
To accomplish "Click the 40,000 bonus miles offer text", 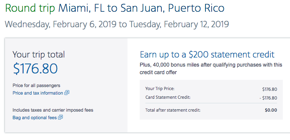I will [211, 65].
